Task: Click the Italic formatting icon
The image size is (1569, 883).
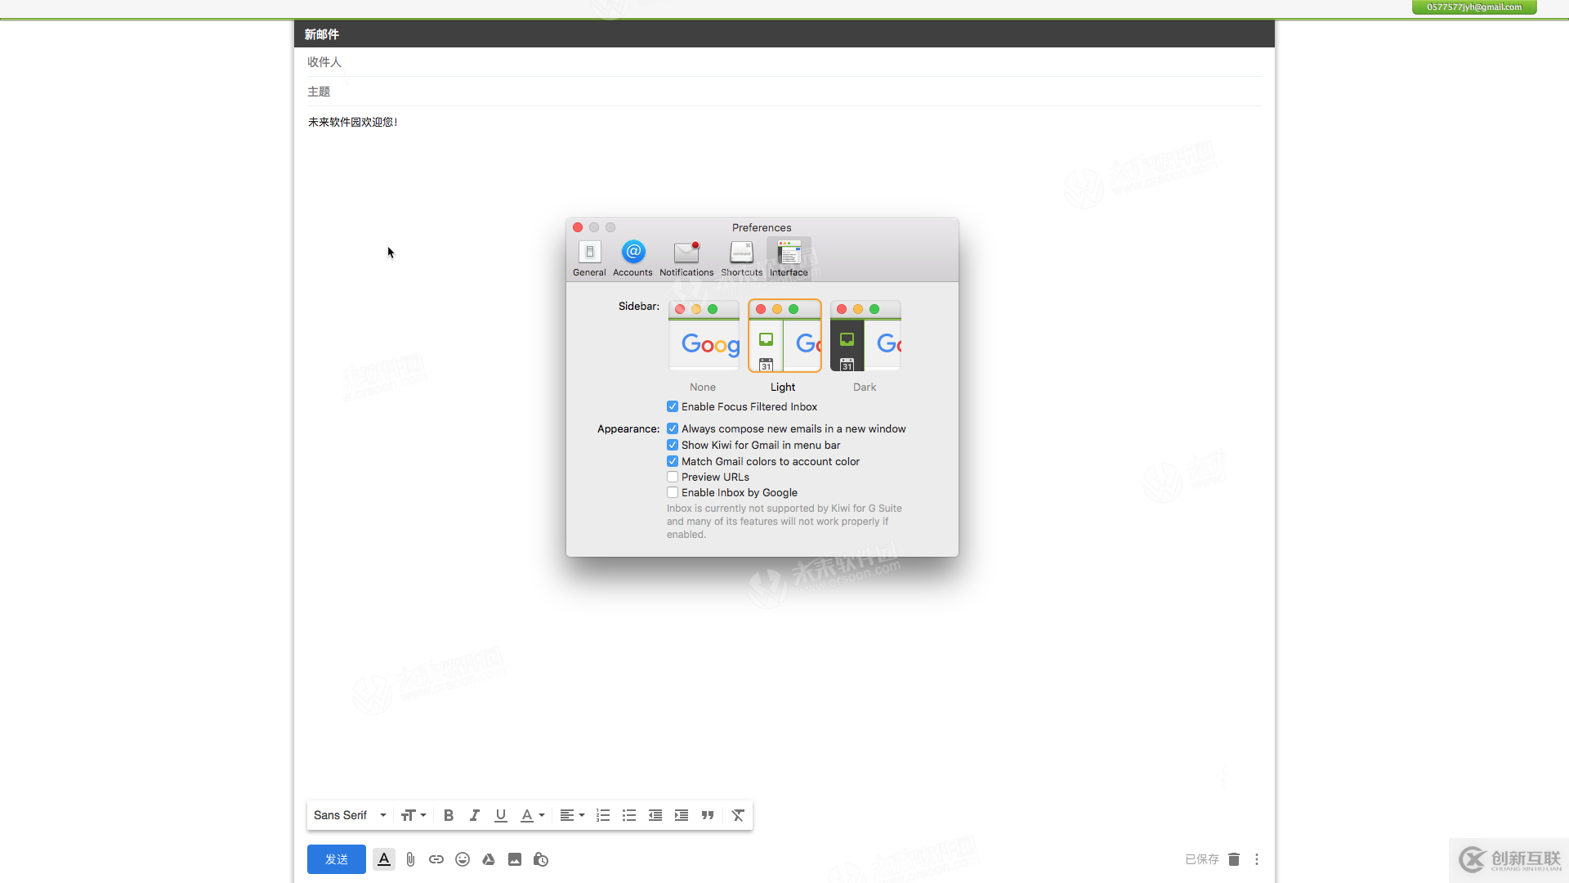Action: [x=474, y=815]
